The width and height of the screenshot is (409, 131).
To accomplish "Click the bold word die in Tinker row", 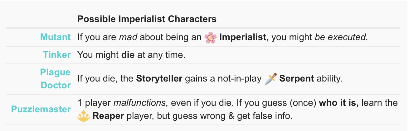I will (x=128, y=55).
